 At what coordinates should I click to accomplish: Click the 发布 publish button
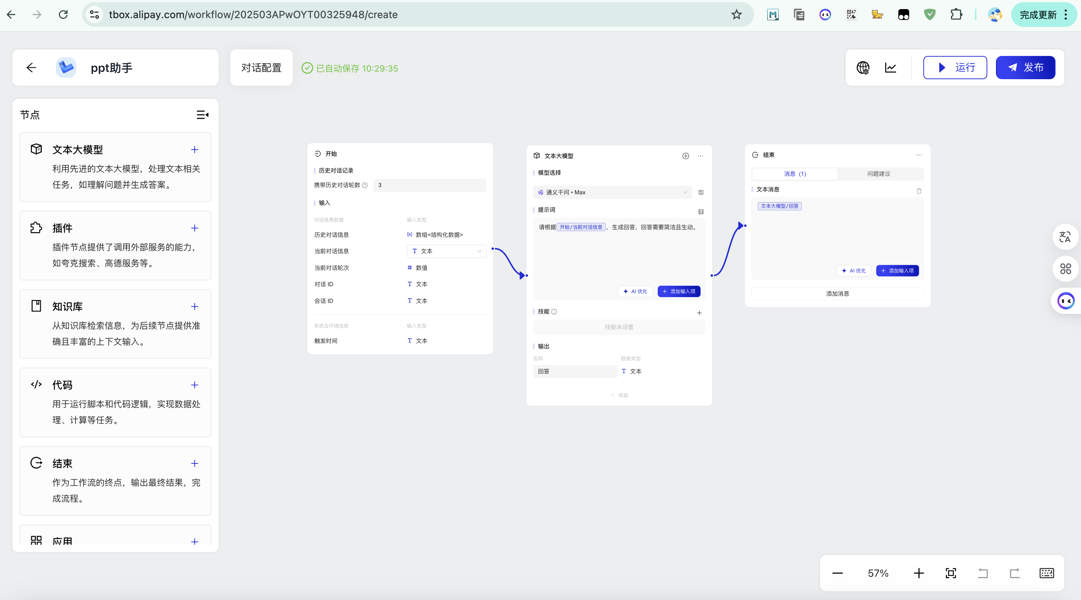pyautogui.click(x=1025, y=68)
